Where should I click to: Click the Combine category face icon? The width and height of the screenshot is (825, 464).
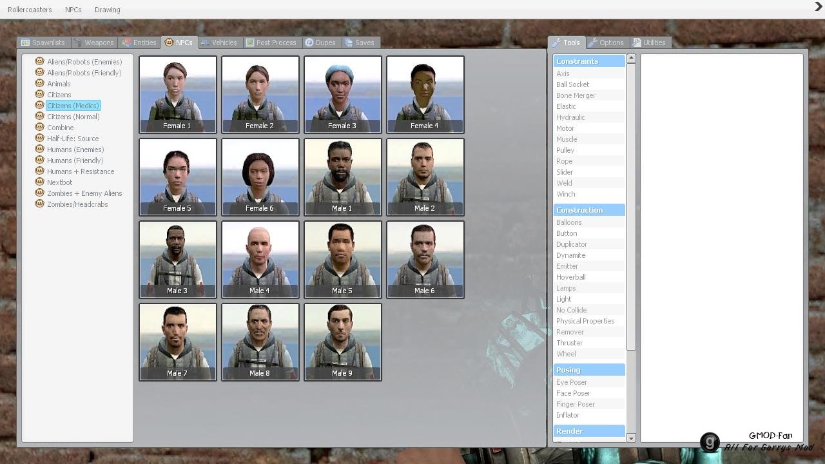39,127
